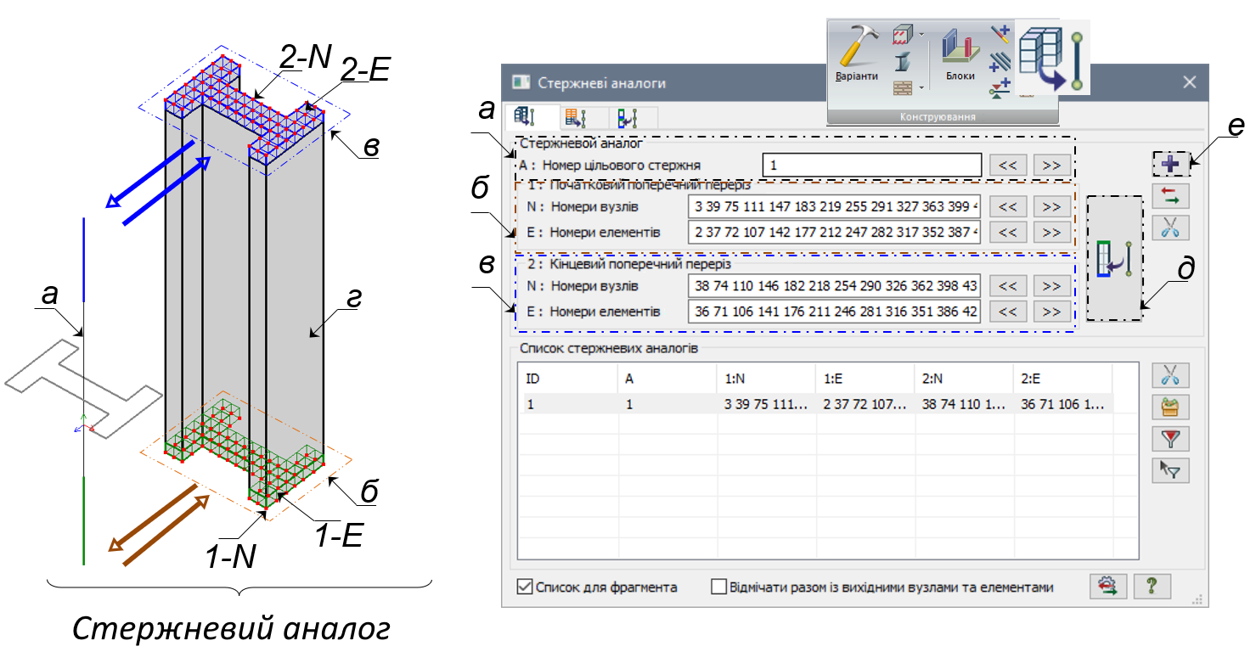Click '>>' button for target bar number
1256x663 pixels.
(1051, 165)
